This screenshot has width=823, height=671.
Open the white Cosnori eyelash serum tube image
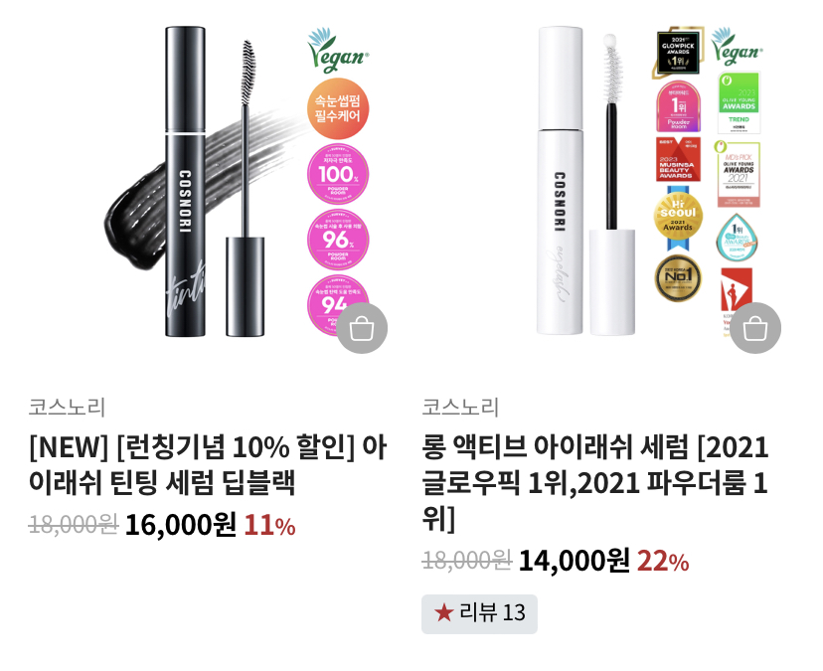pos(560,180)
